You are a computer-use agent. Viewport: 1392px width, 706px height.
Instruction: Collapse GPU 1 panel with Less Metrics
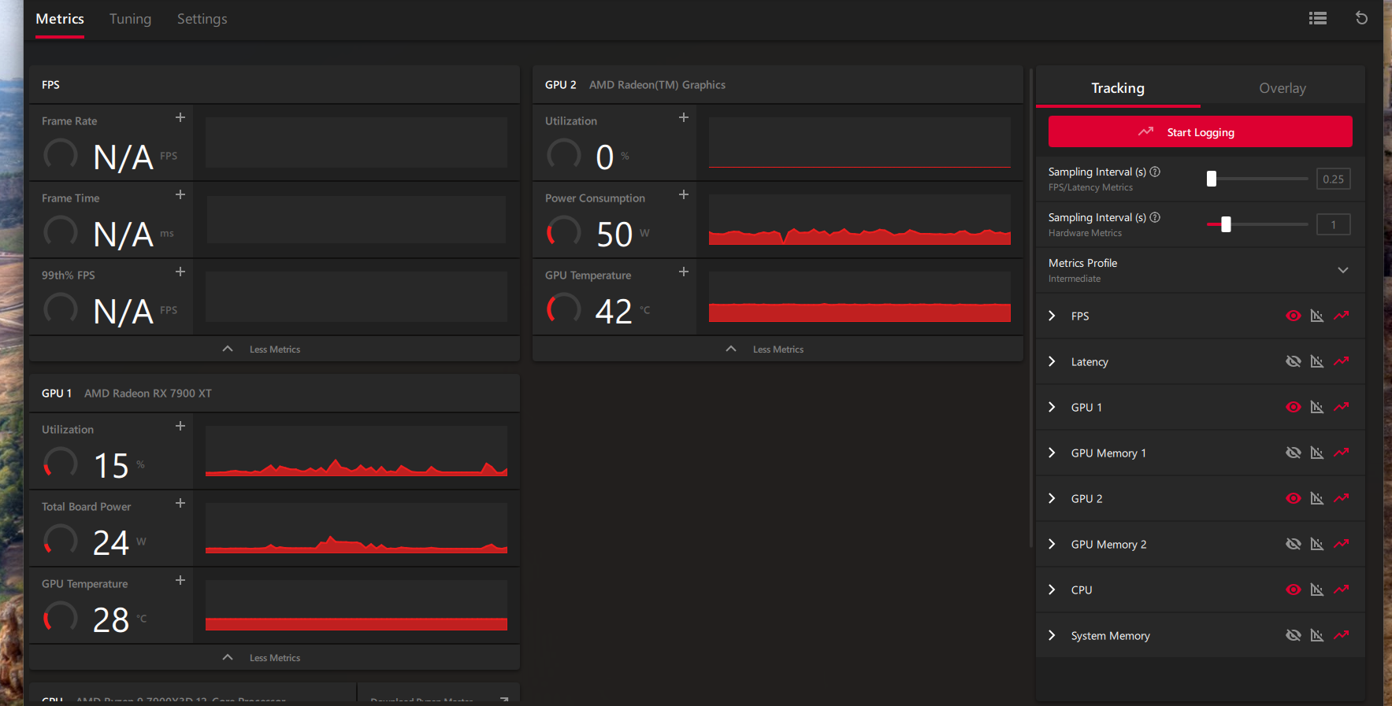274,657
